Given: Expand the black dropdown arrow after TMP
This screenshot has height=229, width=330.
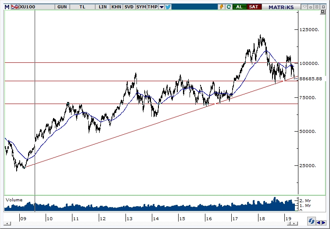Looking at the screenshot, I should pyautogui.click(x=161, y=7).
